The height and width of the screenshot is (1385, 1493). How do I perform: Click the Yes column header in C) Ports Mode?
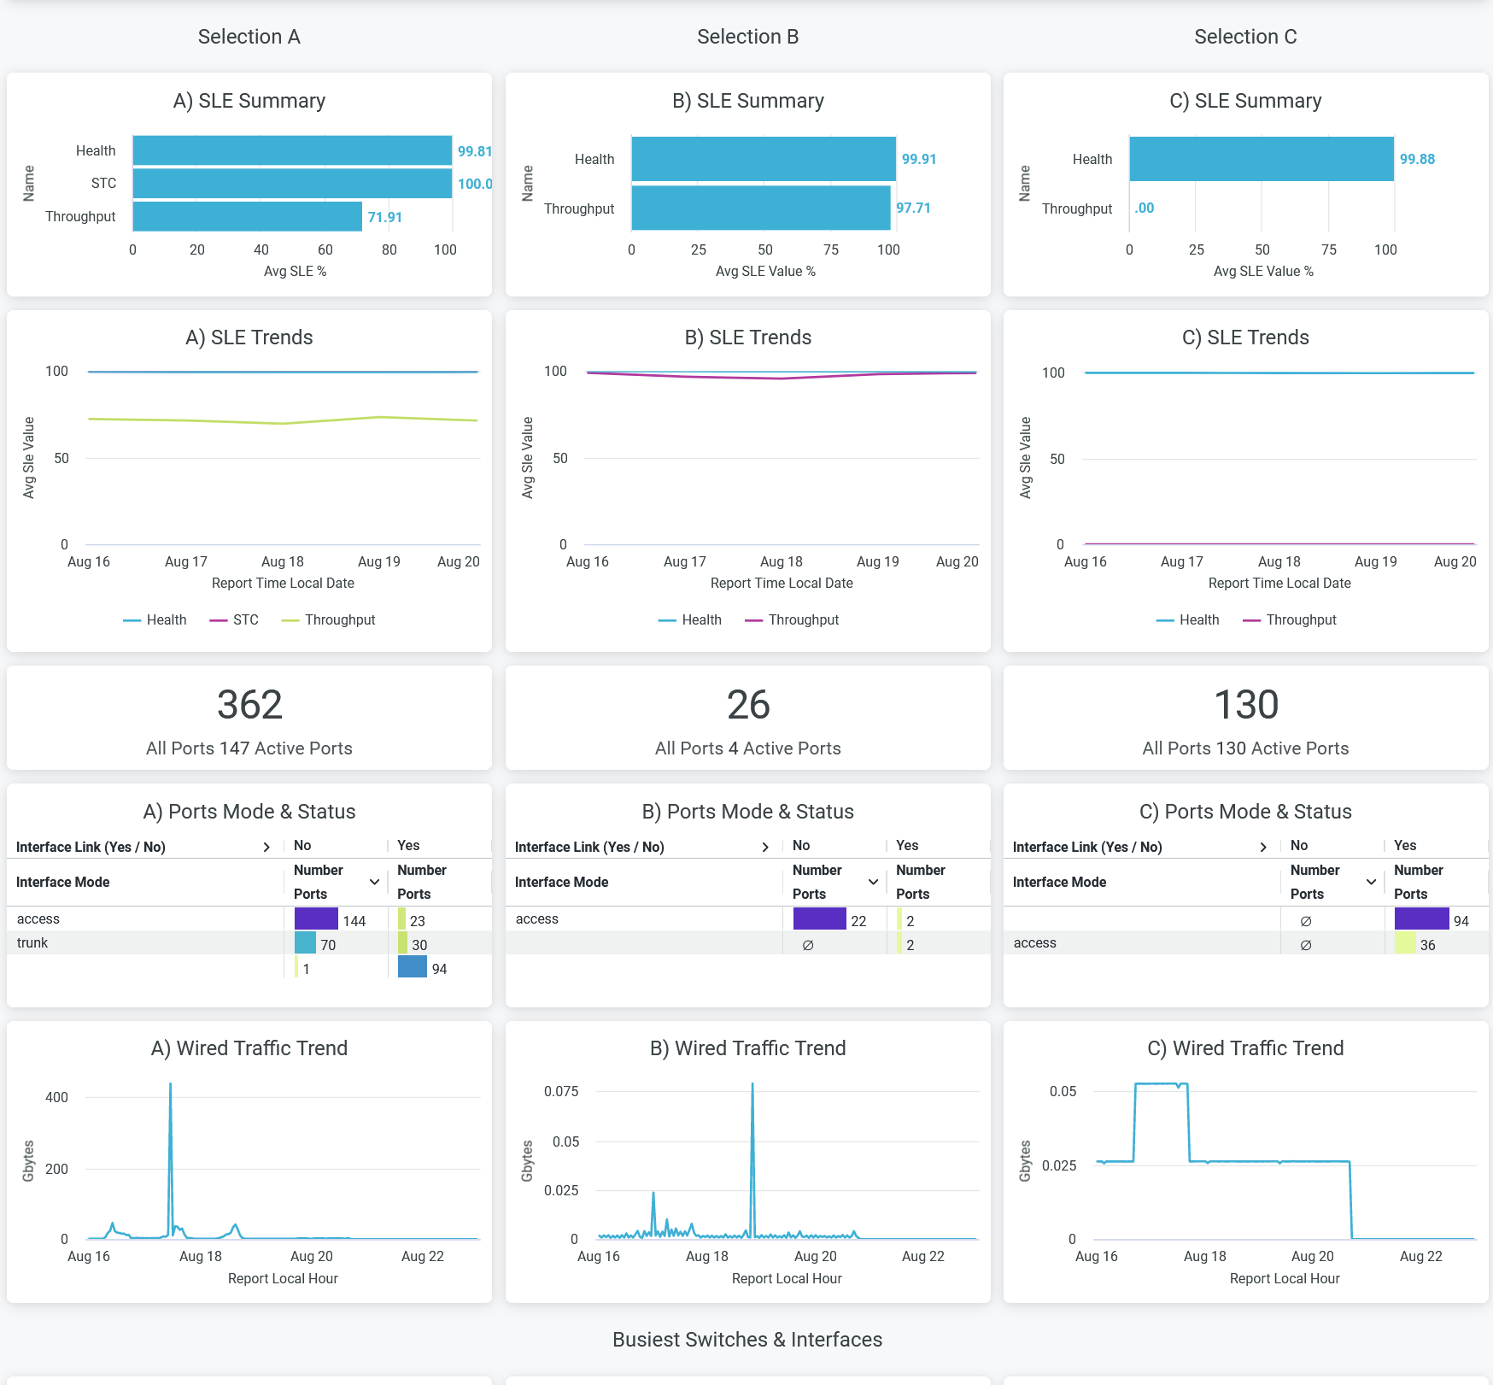[x=1405, y=846]
